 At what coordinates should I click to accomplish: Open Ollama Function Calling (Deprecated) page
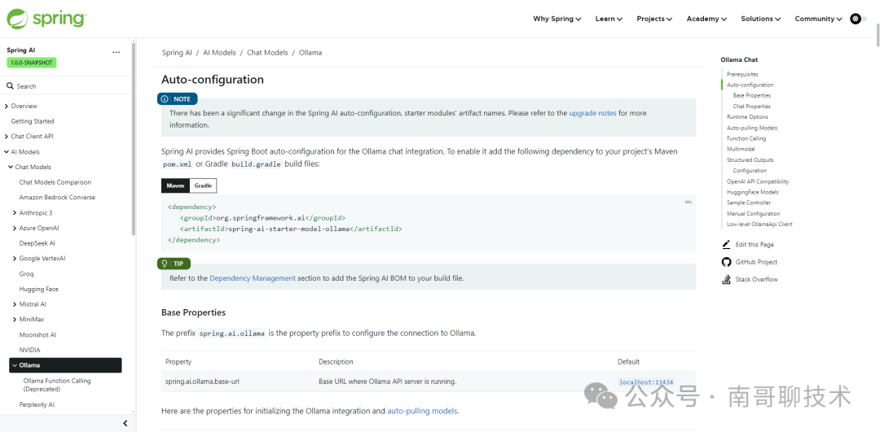pyautogui.click(x=57, y=384)
